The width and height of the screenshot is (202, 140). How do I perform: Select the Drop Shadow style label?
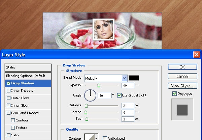23,83
